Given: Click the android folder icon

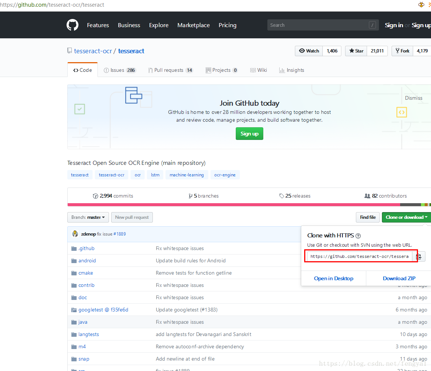Looking at the screenshot, I should [x=74, y=261].
